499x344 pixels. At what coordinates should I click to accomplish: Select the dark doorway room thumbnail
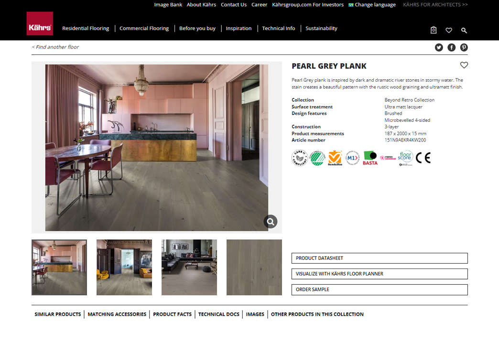pos(124,267)
